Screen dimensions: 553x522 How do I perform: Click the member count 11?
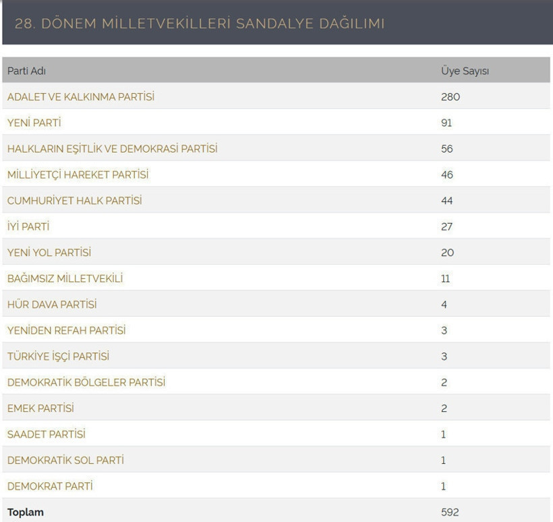point(445,279)
